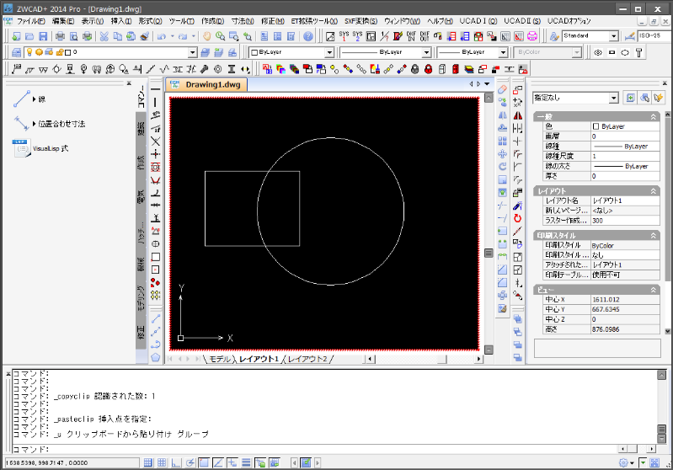This screenshot has height=470, width=673.
Task: Click the ISO-25 dimension style field
Action: [x=654, y=36]
